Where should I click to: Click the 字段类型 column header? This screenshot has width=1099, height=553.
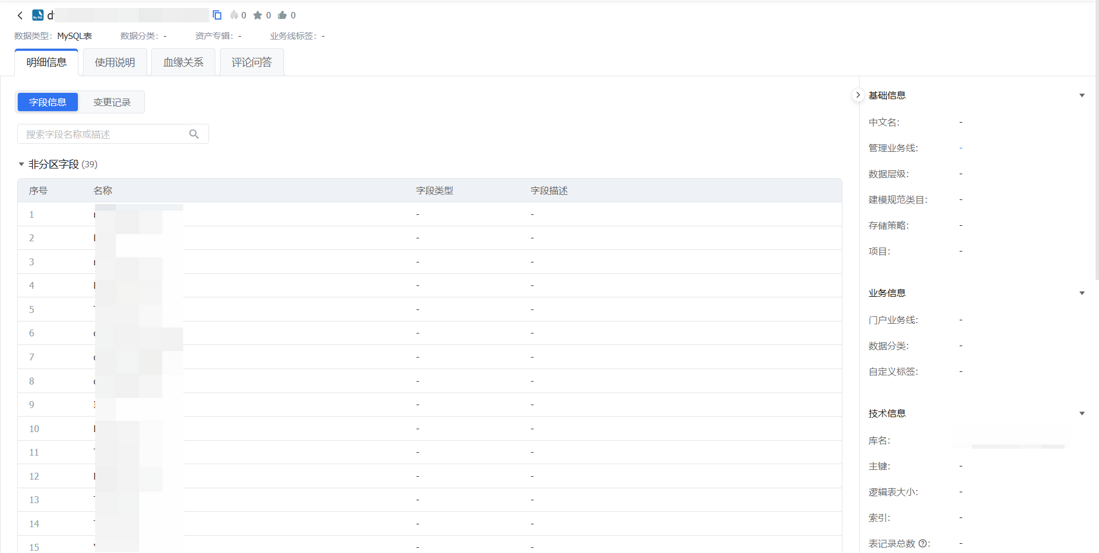click(435, 191)
